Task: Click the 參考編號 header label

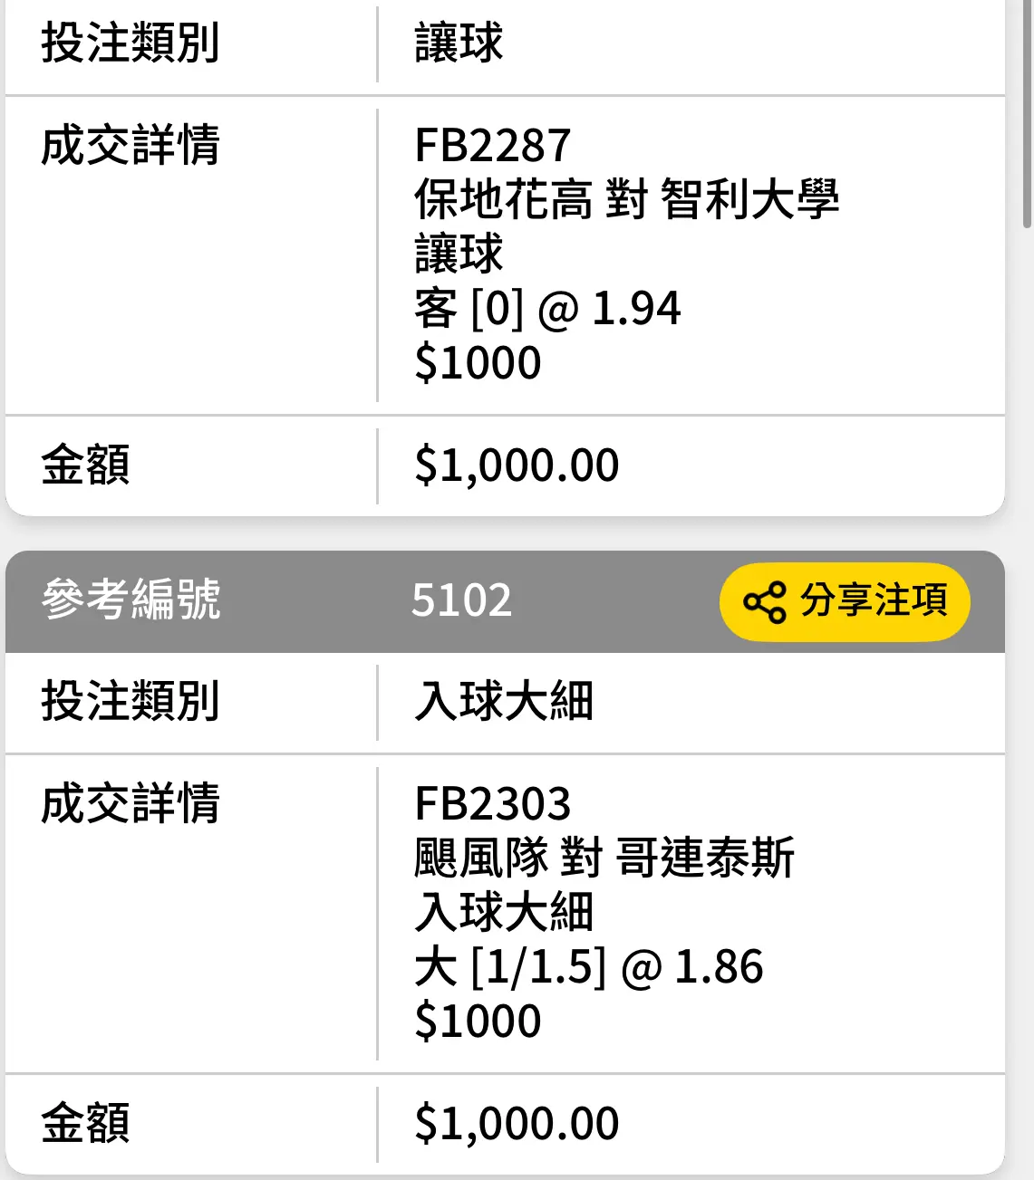Action: (x=130, y=600)
